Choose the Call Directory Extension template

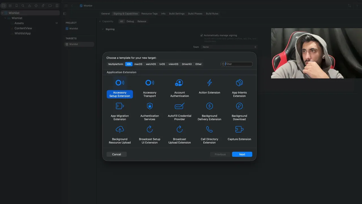click(210, 135)
